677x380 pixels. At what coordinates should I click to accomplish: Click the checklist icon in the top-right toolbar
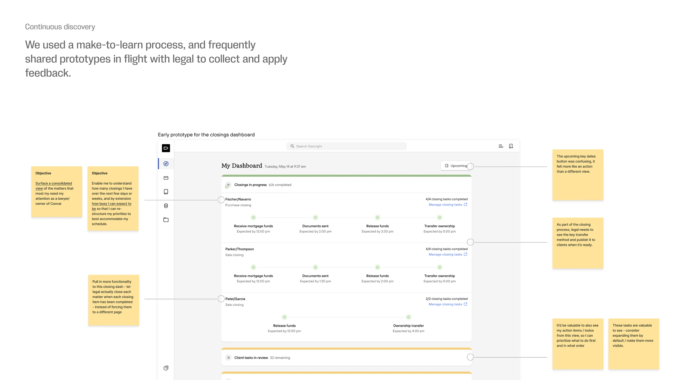[x=501, y=146]
